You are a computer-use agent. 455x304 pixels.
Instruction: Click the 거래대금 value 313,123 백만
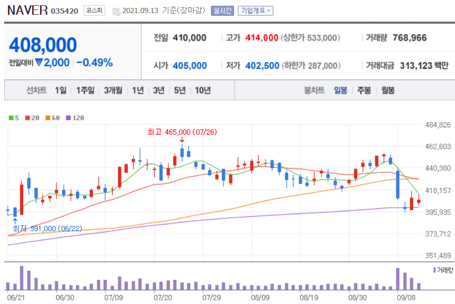tap(424, 66)
